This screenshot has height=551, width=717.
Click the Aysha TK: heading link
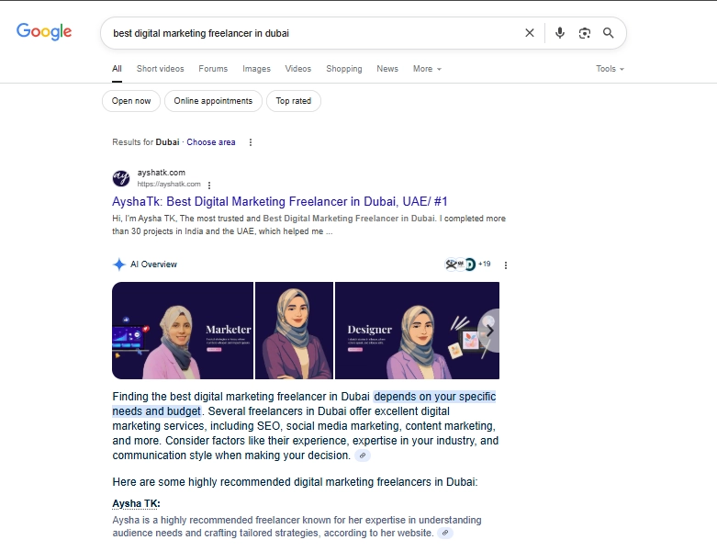point(136,503)
